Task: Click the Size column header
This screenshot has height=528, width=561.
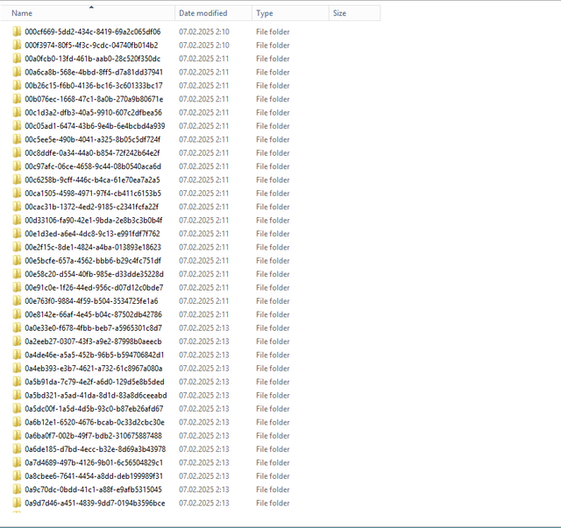Action: [354, 13]
